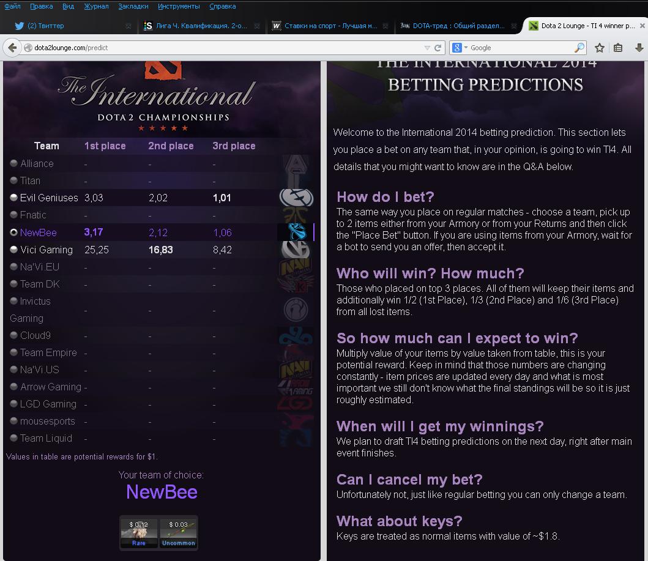The image size is (648, 561).
Task: Click the Google search engine icon
Action: pos(456,48)
